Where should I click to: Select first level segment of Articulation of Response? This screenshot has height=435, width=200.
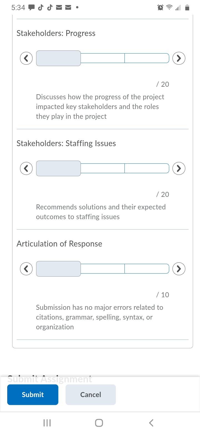point(58,269)
